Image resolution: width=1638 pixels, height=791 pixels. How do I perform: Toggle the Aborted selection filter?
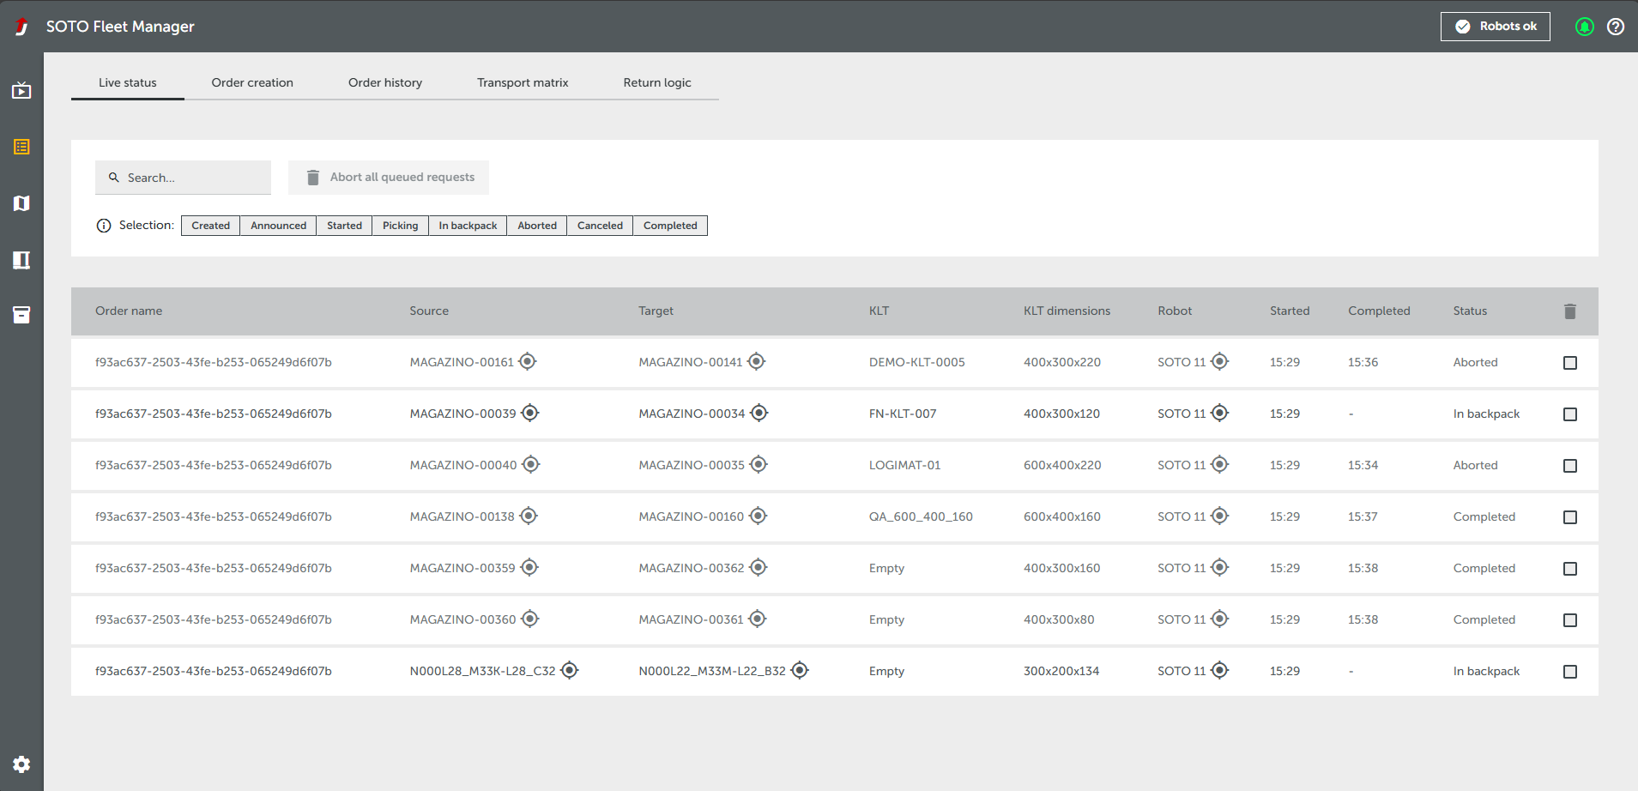pos(537,226)
